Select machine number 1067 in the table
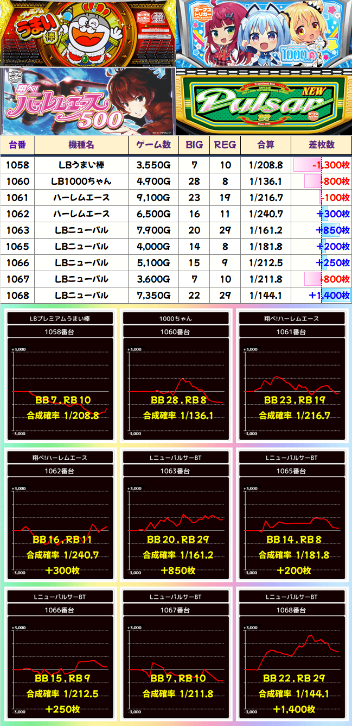 (17, 279)
